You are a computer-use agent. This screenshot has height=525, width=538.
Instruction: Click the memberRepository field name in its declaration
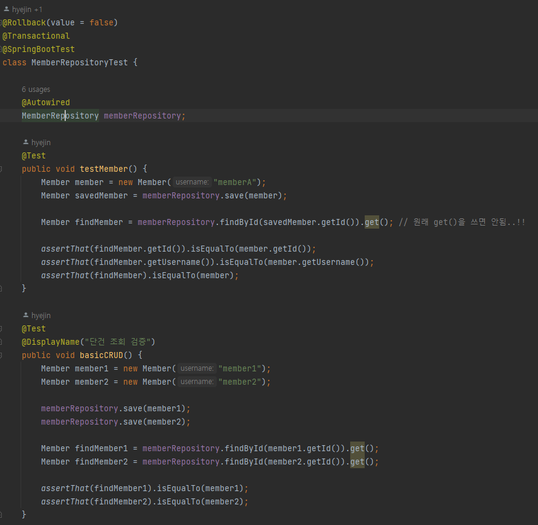click(x=143, y=116)
